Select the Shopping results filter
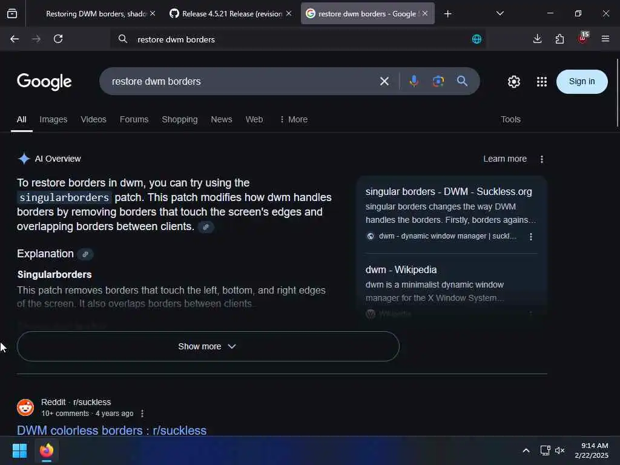Screen dimensions: 620x465 click(179, 119)
